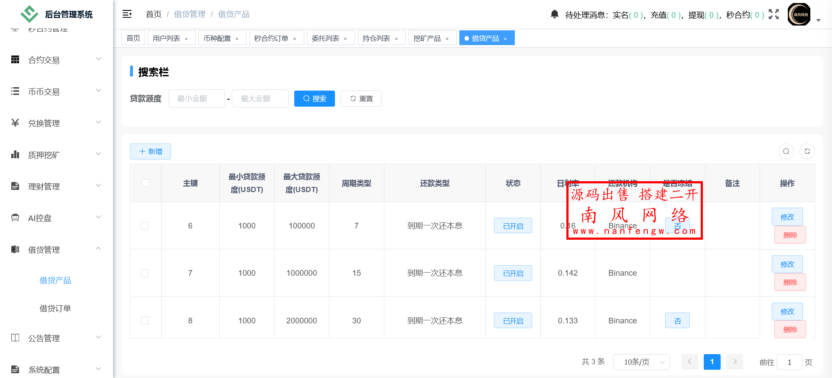Click the round search icon above table
Viewport: 832px width, 378px height.
[x=786, y=151]
